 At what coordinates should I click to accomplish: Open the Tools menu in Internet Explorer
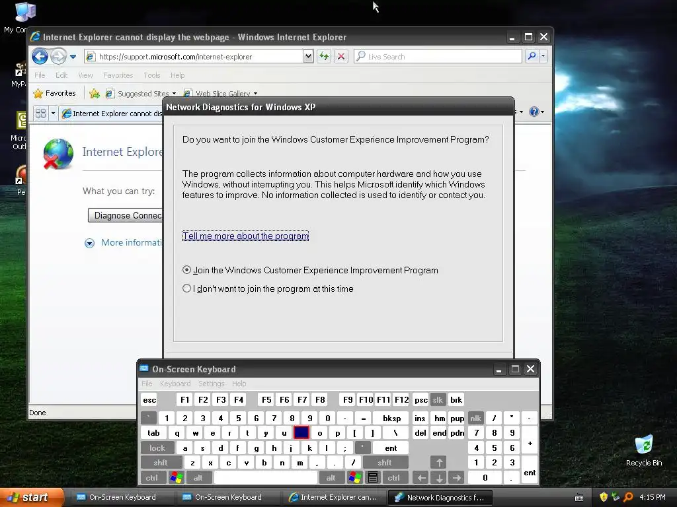(151, 75)
